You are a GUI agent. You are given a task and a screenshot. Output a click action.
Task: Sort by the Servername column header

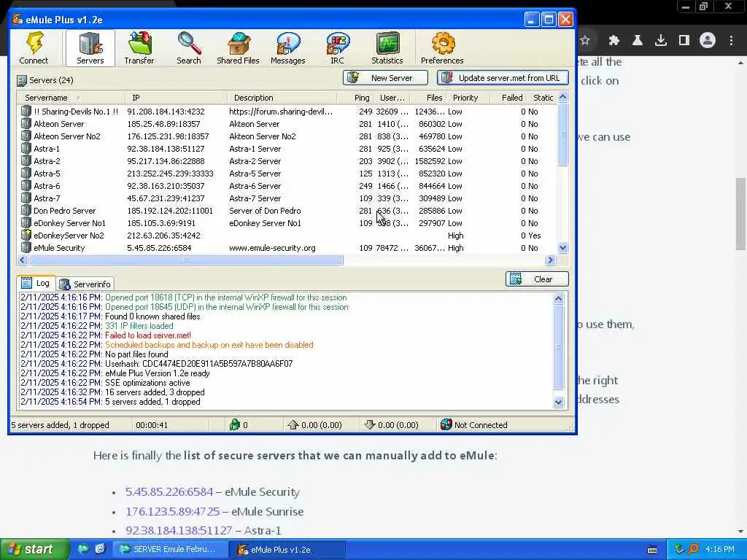[71, 98]
